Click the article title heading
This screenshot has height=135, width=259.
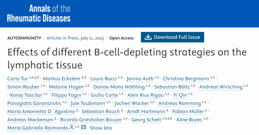pos(127,58)
